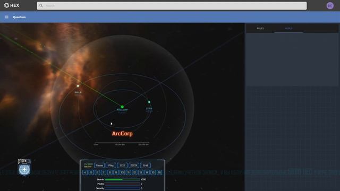
Task: Set simulation speed to 20X
Action: click(122, 166)
